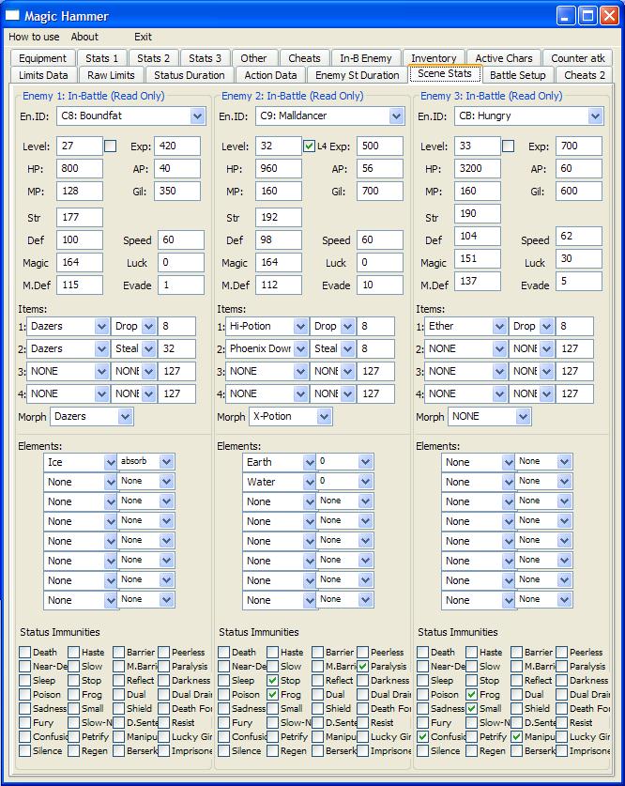Maximize the Magic Hammer window

587,16
